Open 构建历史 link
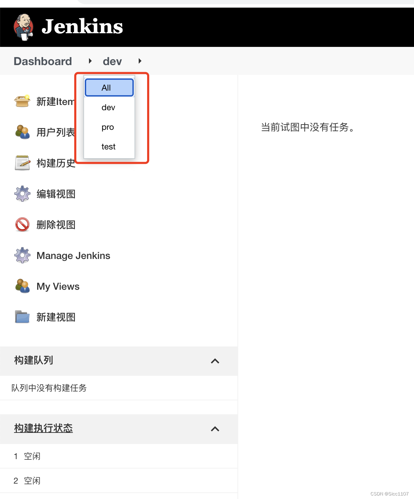 (56, 163)
